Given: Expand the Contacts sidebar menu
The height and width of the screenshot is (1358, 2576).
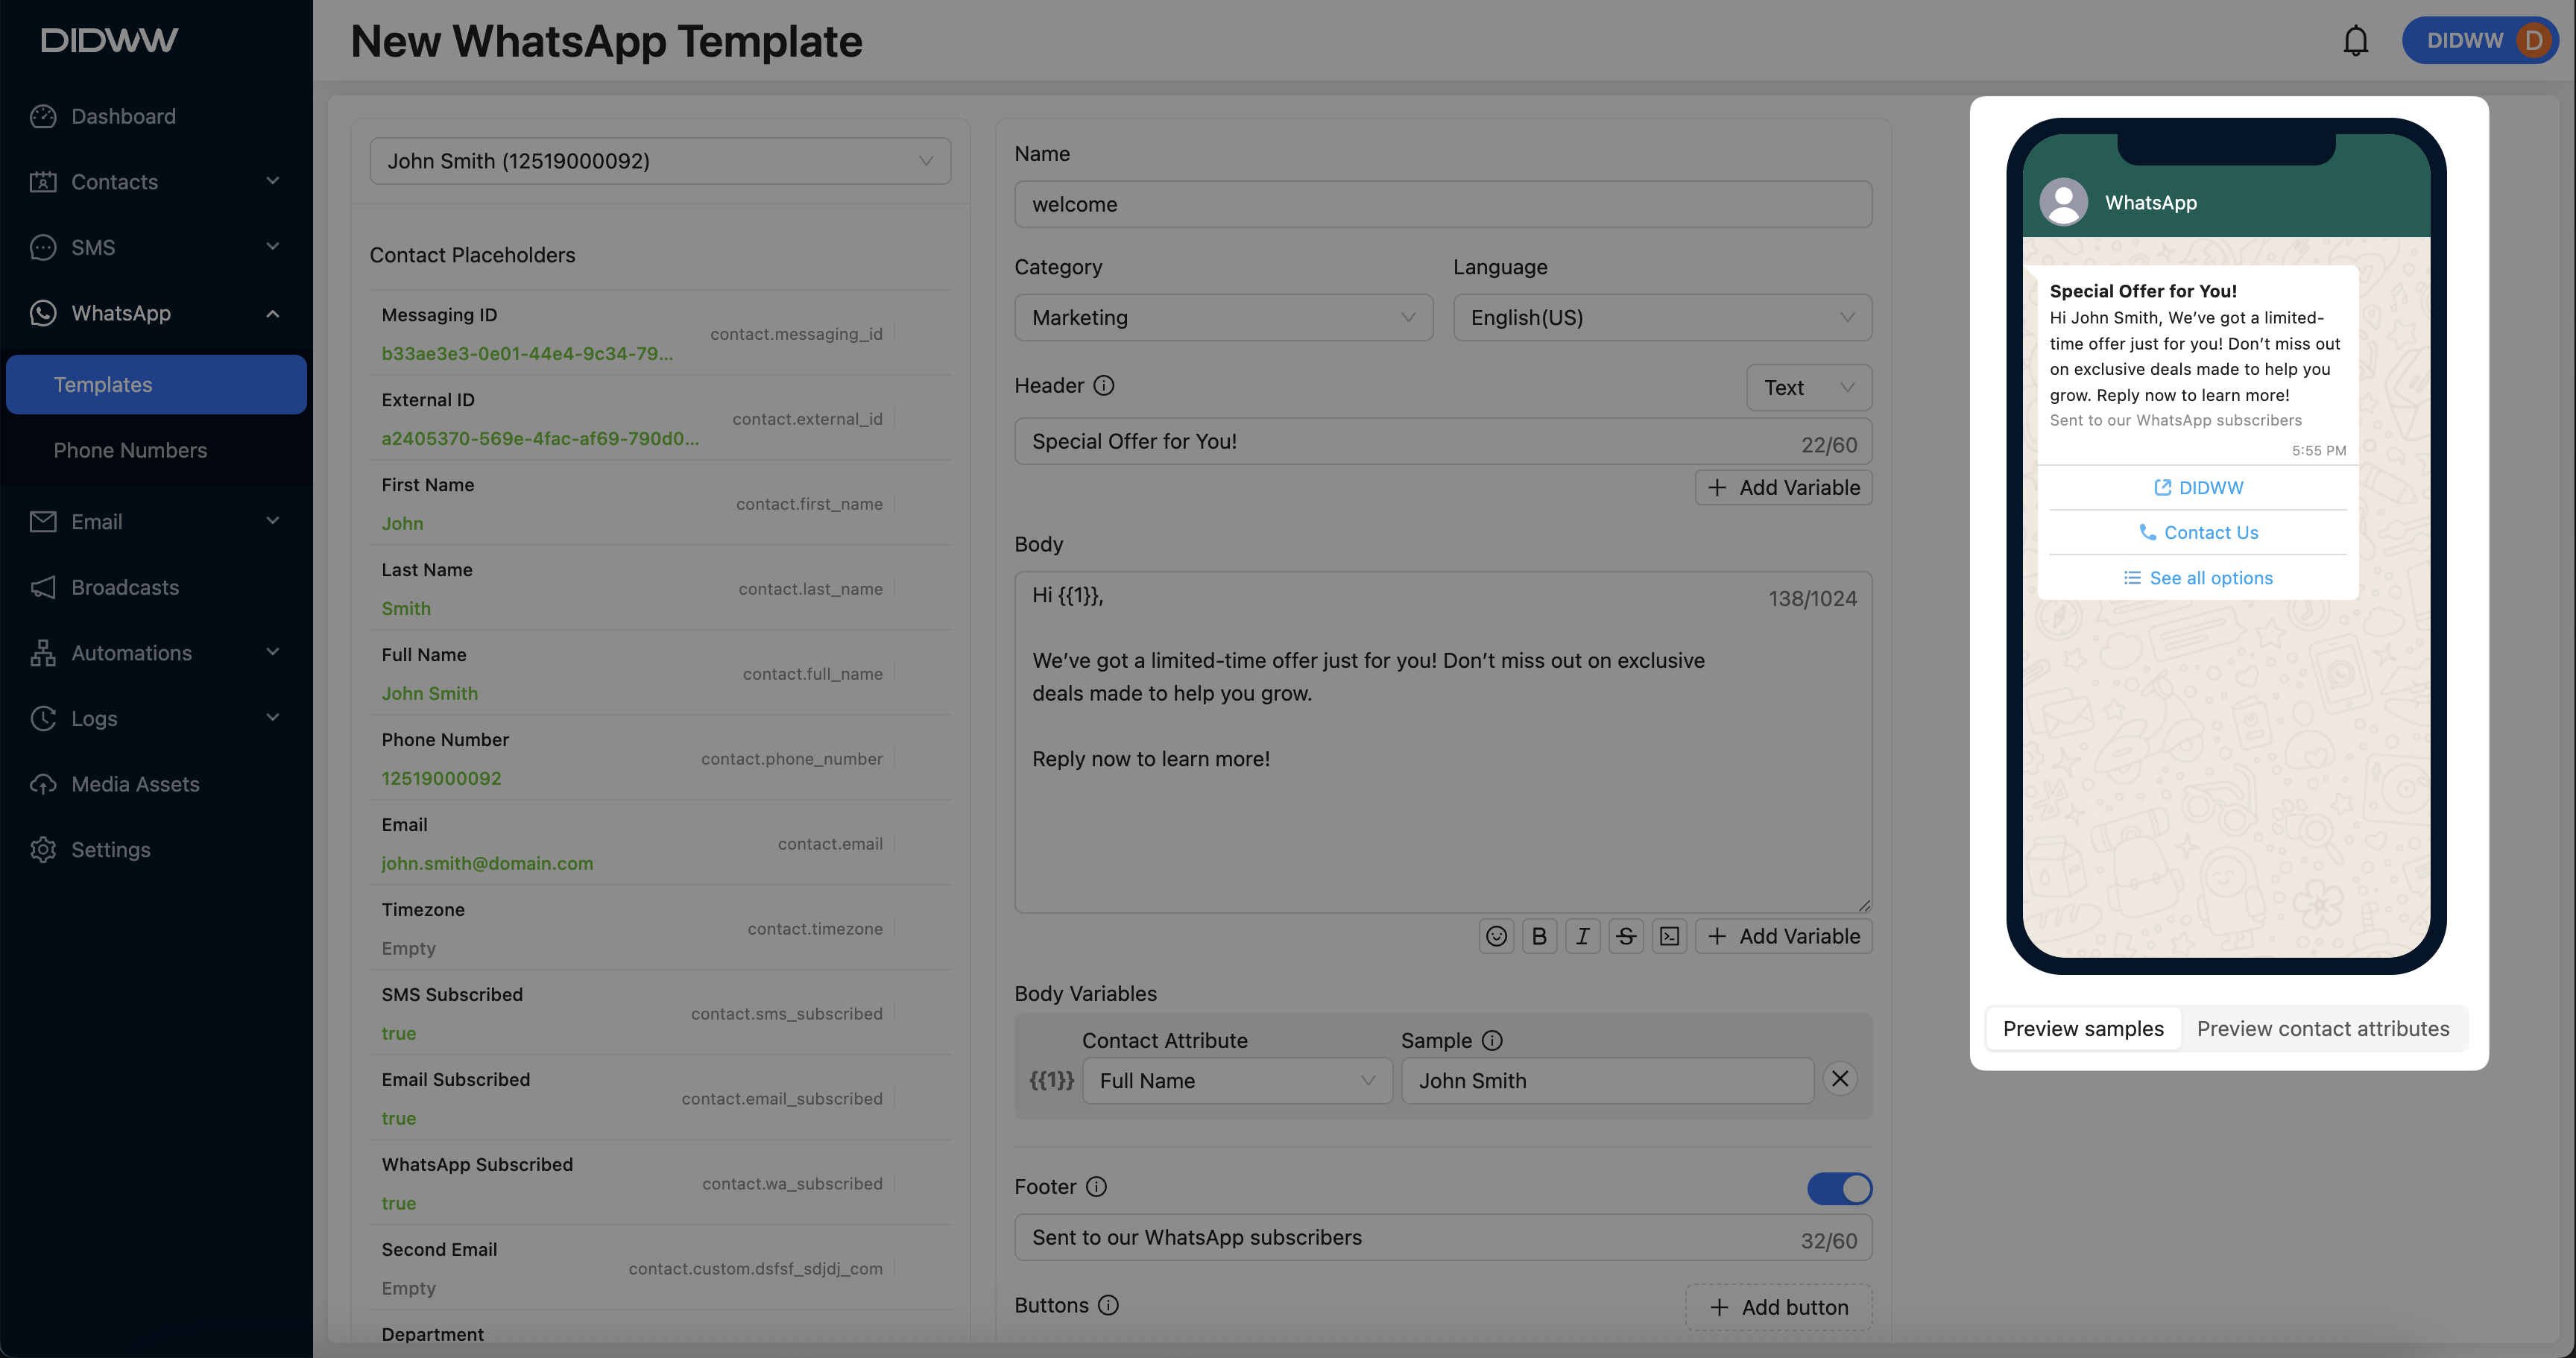Looking at the screenshot, I should click(156, 182).
